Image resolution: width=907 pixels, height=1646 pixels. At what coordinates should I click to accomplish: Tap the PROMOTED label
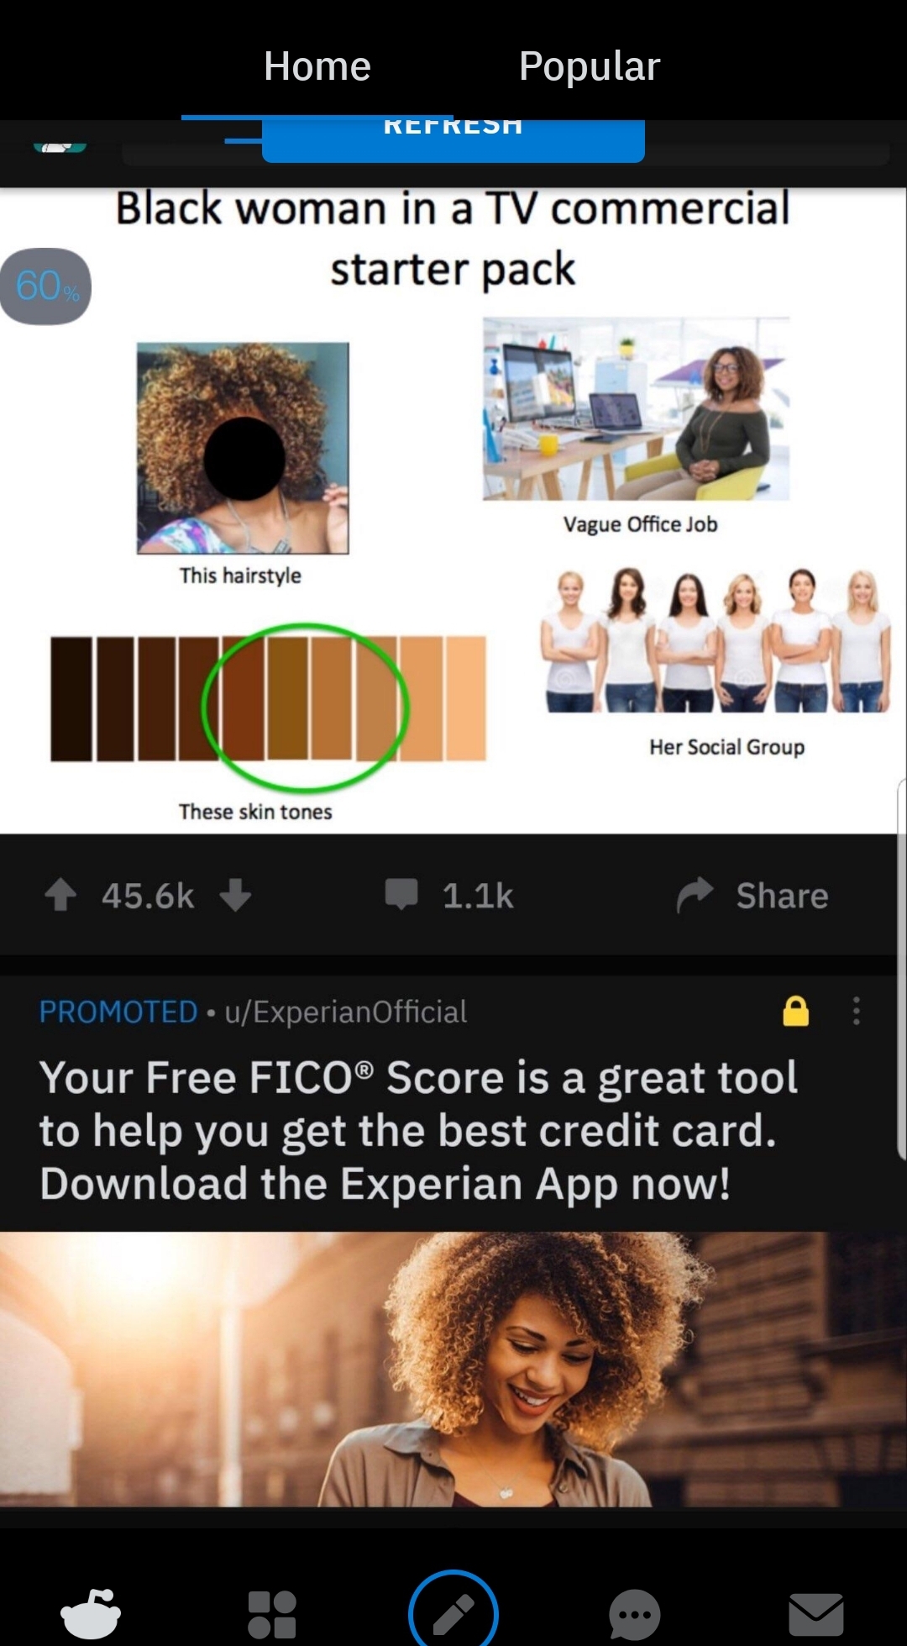click(x=118, y=1012)
